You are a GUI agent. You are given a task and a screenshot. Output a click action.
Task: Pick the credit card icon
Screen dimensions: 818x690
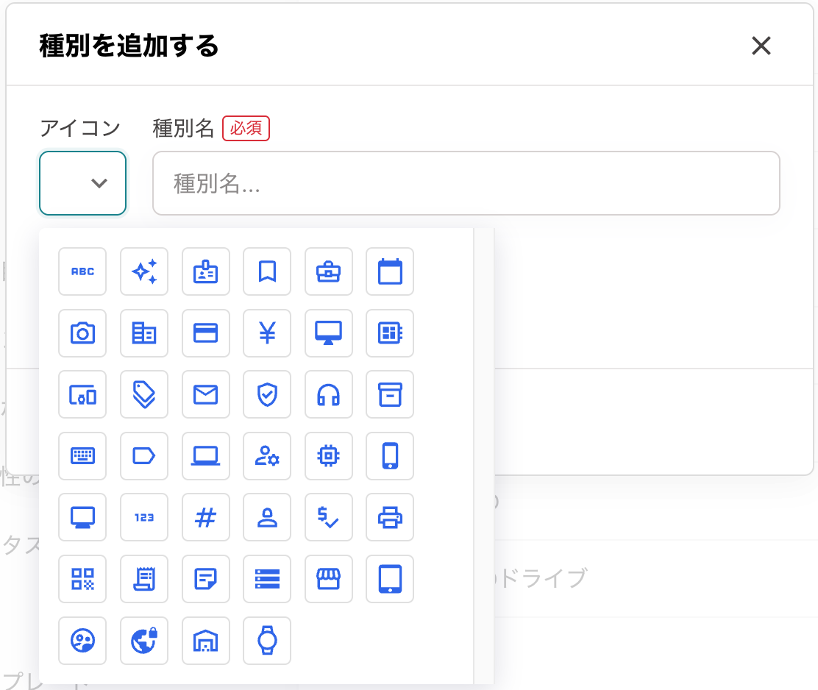coord(205,332)
